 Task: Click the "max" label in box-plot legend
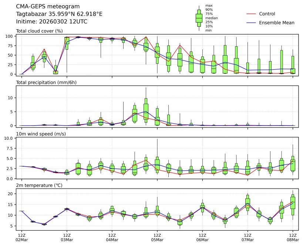209,6
